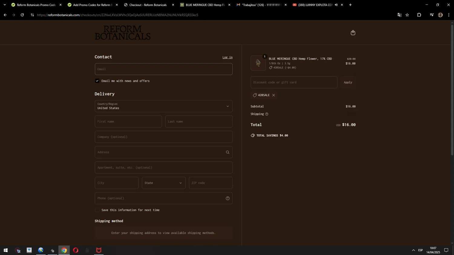Image resolution: width=454 pixels, height=255 pixels.
Task: Show hidden system tray icons
Action: click(413, 250)
